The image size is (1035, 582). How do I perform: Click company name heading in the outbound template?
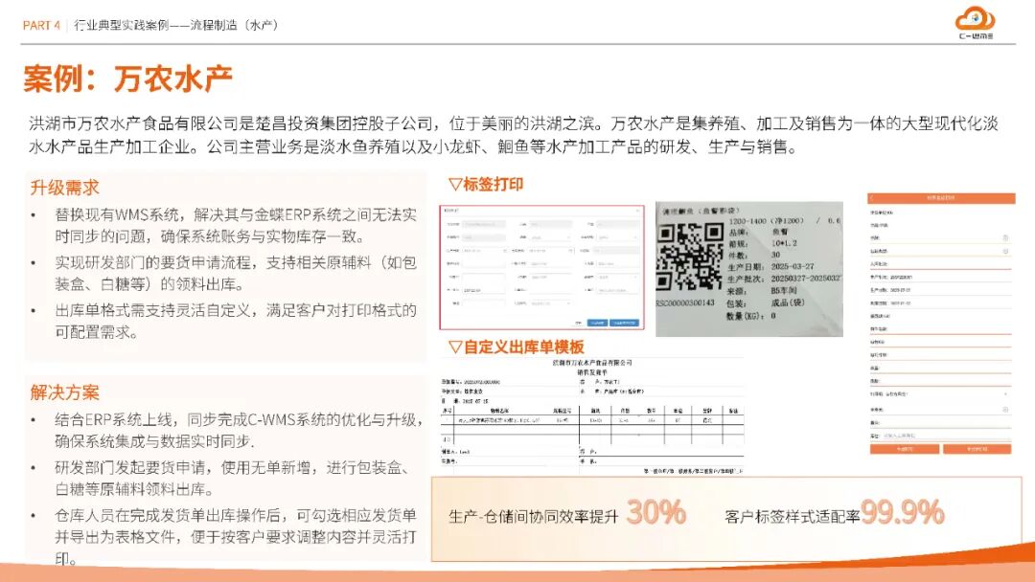coord(592,363)
